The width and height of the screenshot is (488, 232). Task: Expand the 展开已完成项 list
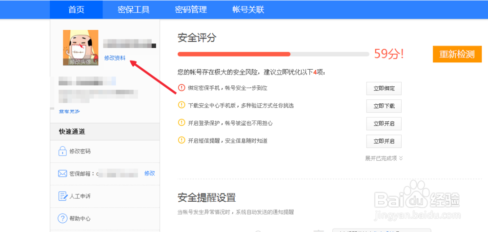(384, 158)
